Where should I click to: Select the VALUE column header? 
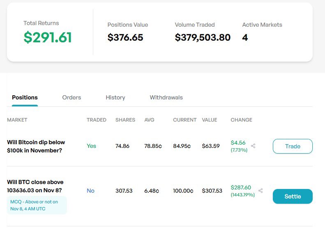click(210, 120)
